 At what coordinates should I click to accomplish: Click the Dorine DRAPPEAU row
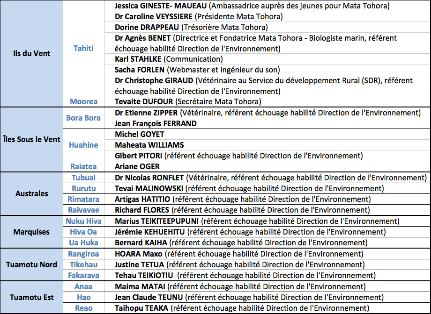(268, 27)
